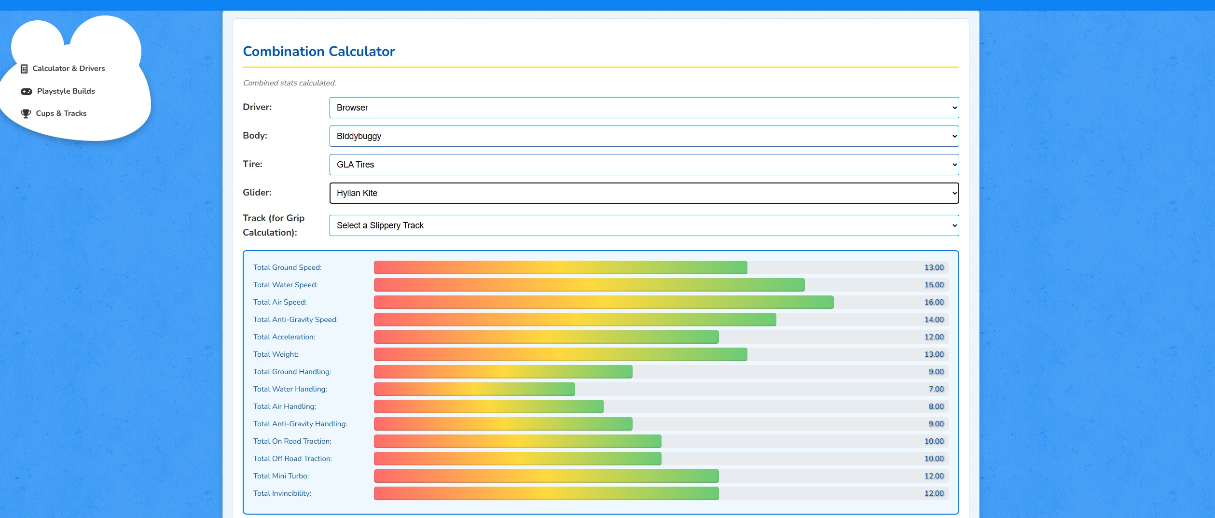Click the trophy icon for Cups & Tracks
The image size is (1215, 518).
click(26, 114)
